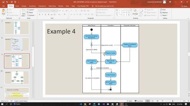Start Slide Show from status bar

point(162,101)
